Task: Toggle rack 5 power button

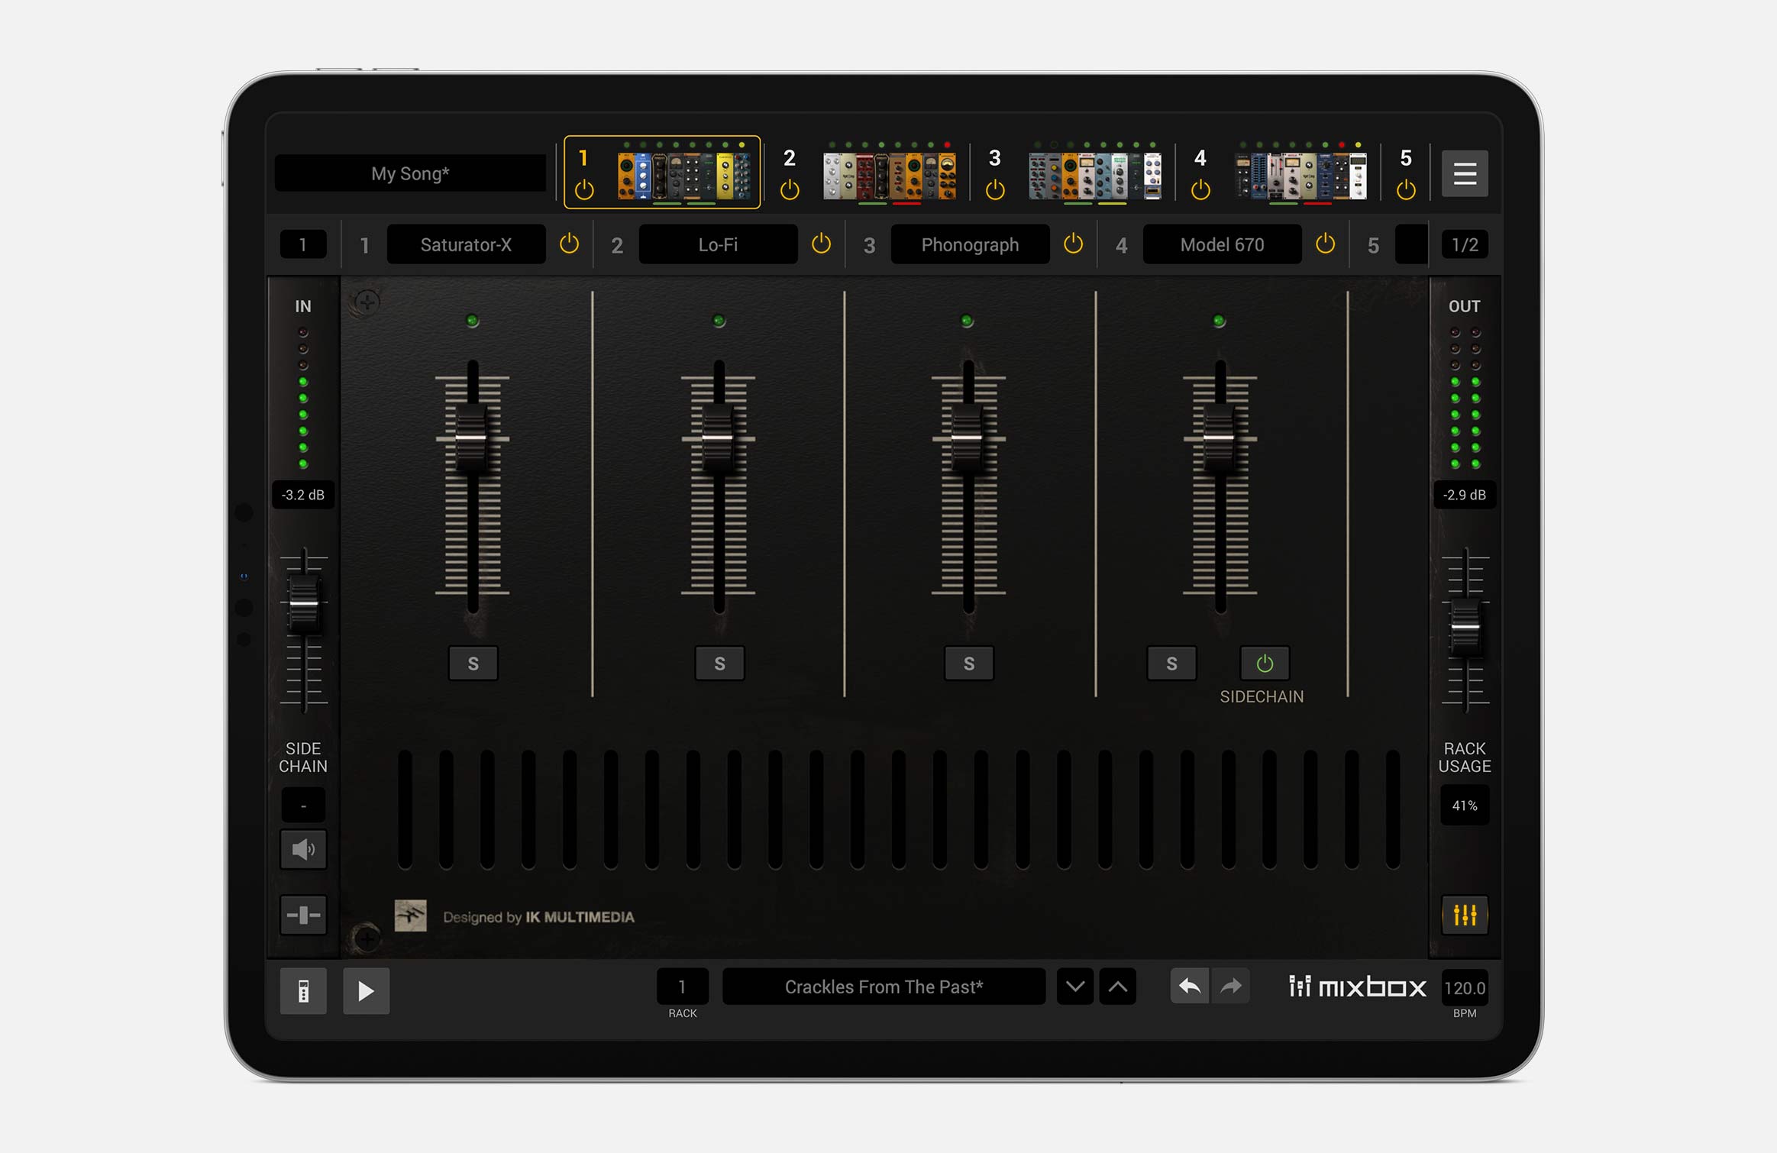Action: point(1406,189)
